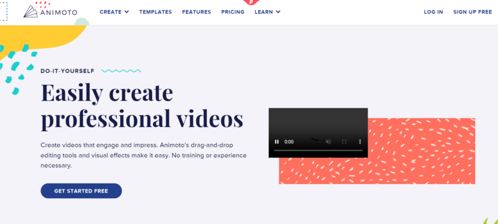The image size is (498, 224).
Task: Expand the Learn dropdown chevron
Action: click(x=278, y=12)
